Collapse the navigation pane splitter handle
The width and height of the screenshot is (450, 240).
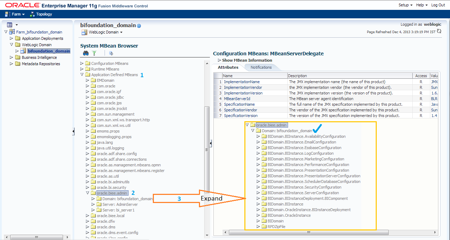click(x=73, y=131)
